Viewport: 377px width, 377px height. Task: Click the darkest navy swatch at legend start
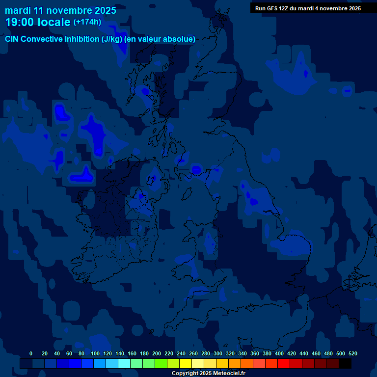(26, 364)
